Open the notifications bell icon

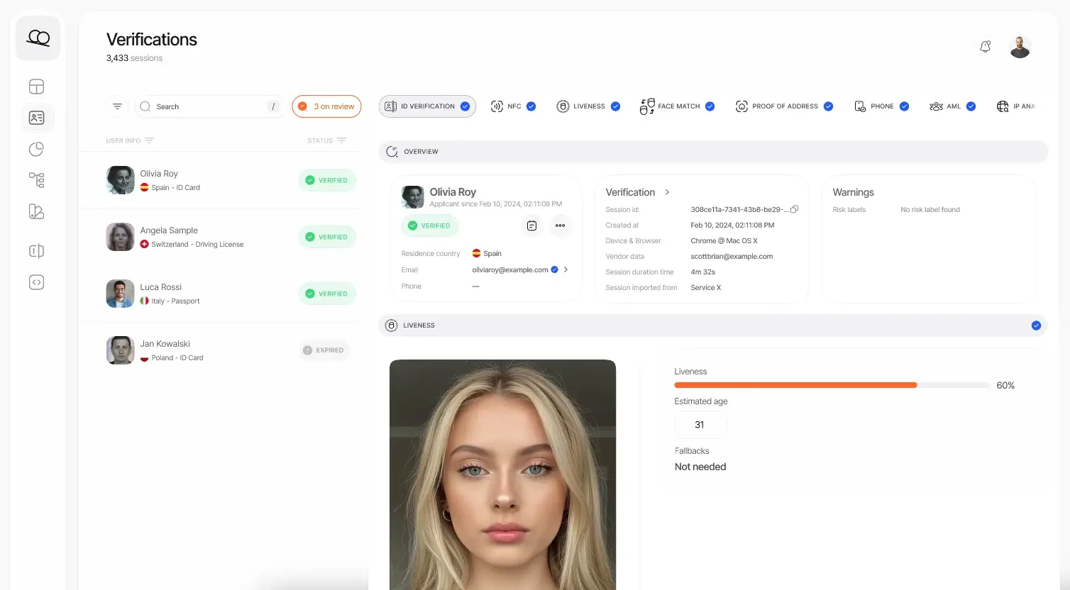click(985, 46)
